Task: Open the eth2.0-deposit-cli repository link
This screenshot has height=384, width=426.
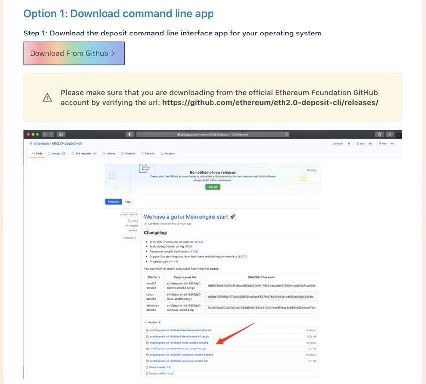Action: pos(67,143)
